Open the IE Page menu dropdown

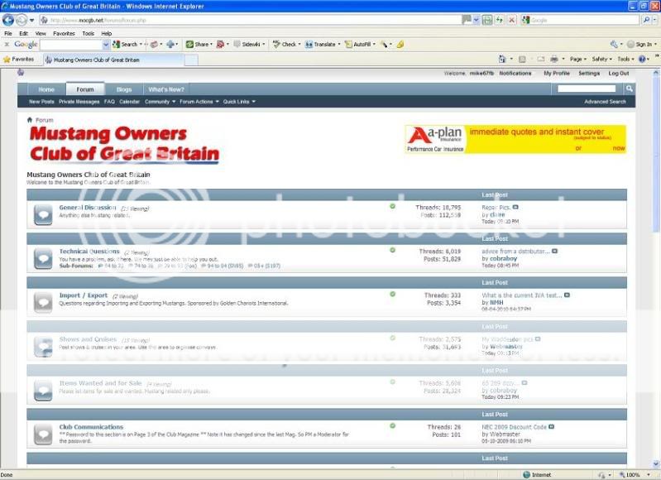(578, 59)
